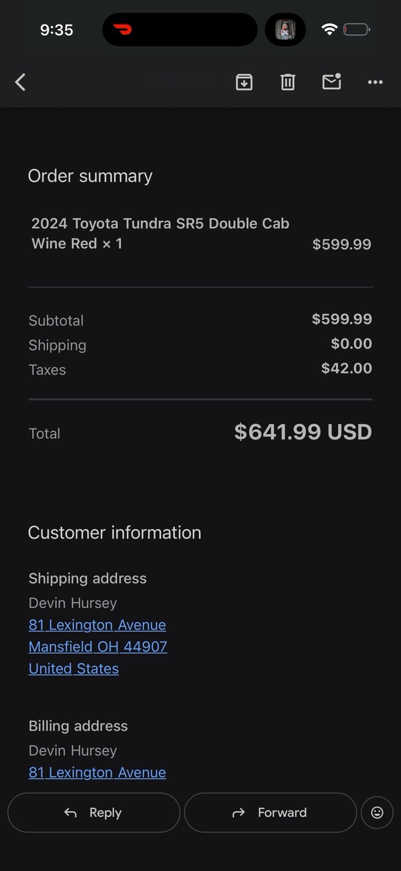Tap the battery indicator in status bar
The height and width of the screenshot is (871, 401).
(357, 29)
